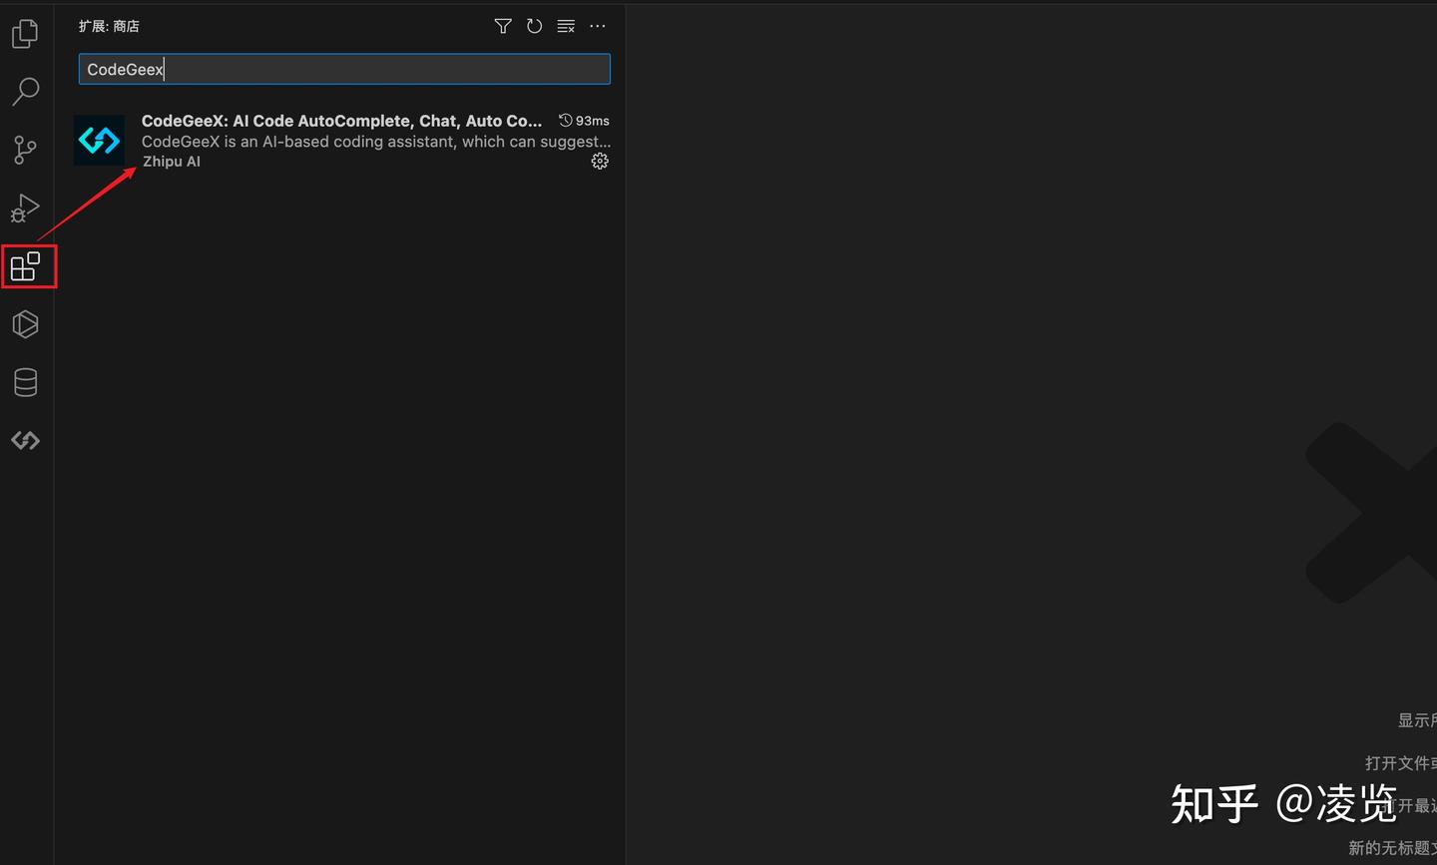Open the Source Control view
This screenshot has height=865, width=1437.
click(25, 150)
